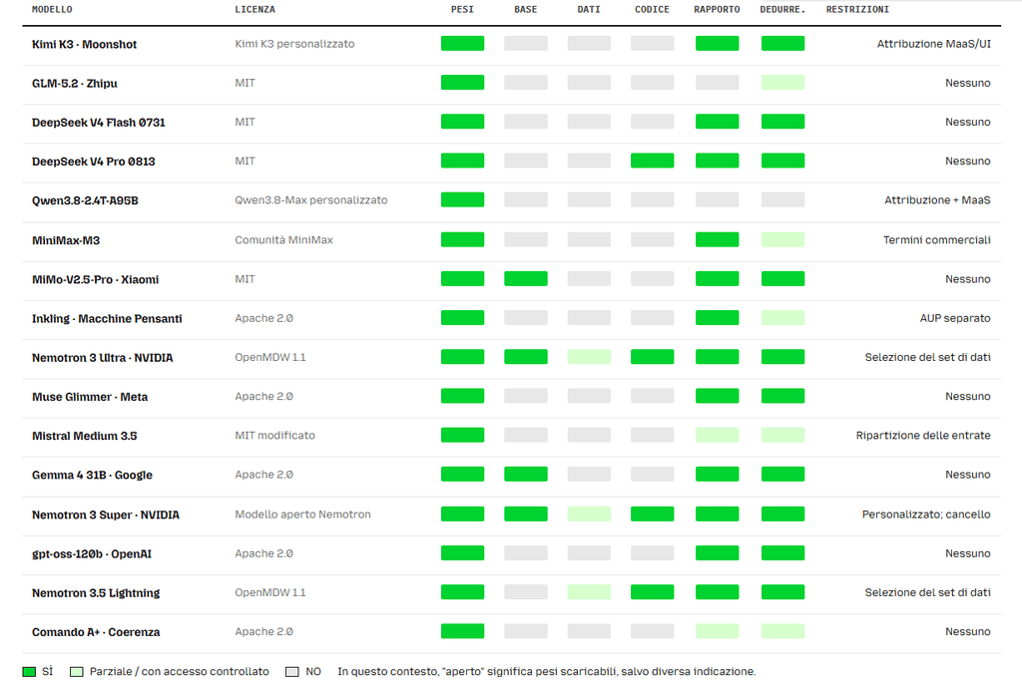Select the green RAPPORTO cell for MiniMax-M3

717,239
